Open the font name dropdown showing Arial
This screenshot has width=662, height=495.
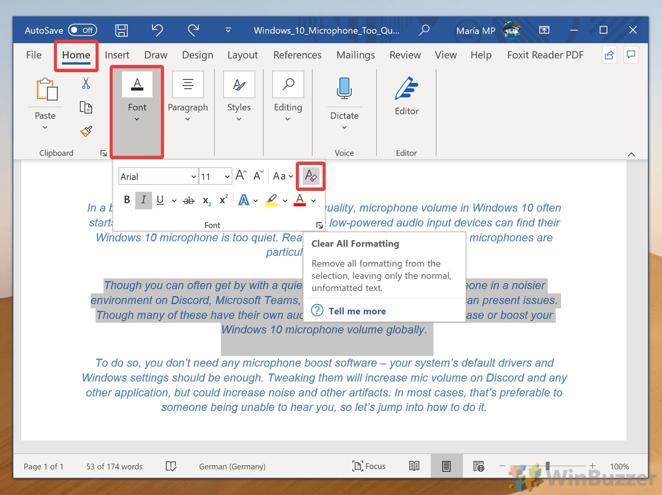pos(158,176)
